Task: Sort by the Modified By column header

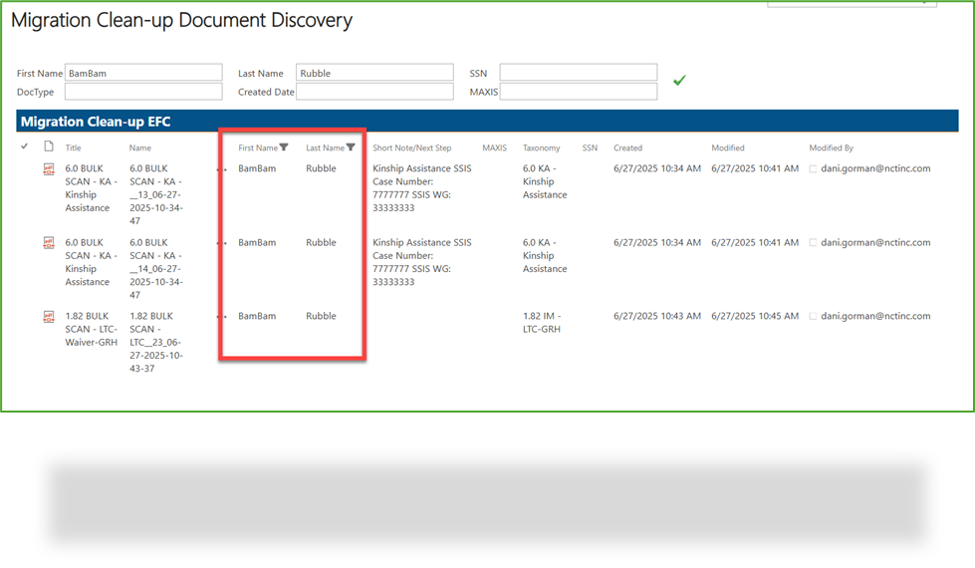Action: click(831, 148)
